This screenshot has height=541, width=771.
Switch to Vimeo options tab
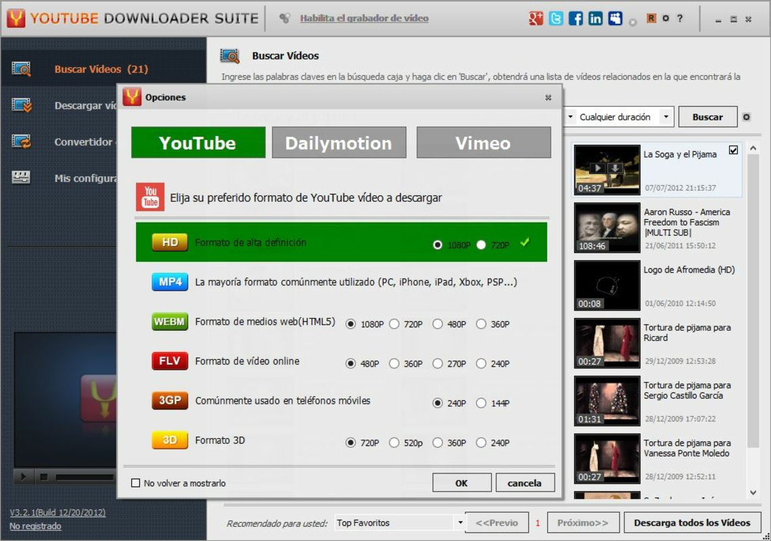484,143
